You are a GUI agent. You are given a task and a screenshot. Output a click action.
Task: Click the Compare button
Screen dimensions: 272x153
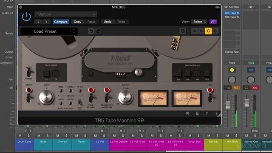61,22
